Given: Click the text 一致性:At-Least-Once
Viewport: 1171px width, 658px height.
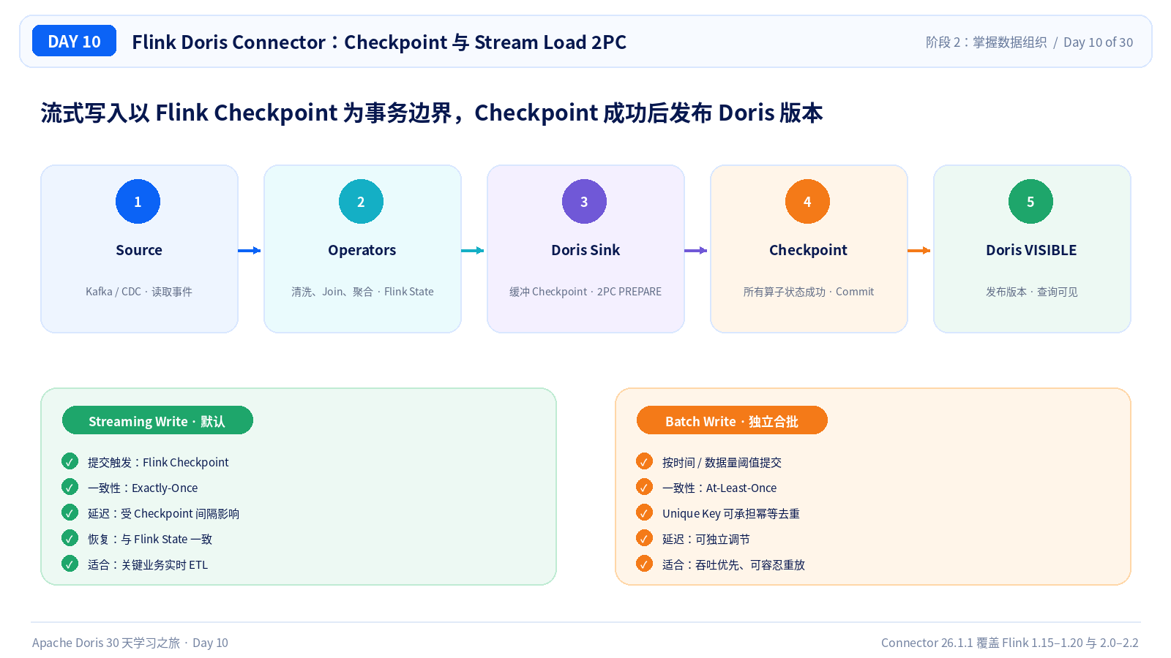Looking at the screenshot, I should (719, 488).
